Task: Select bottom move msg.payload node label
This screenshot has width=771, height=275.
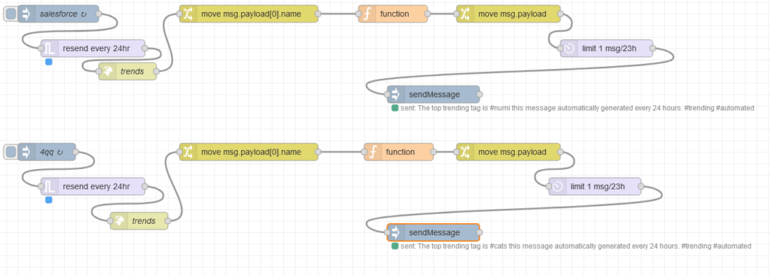Action: 512,153
